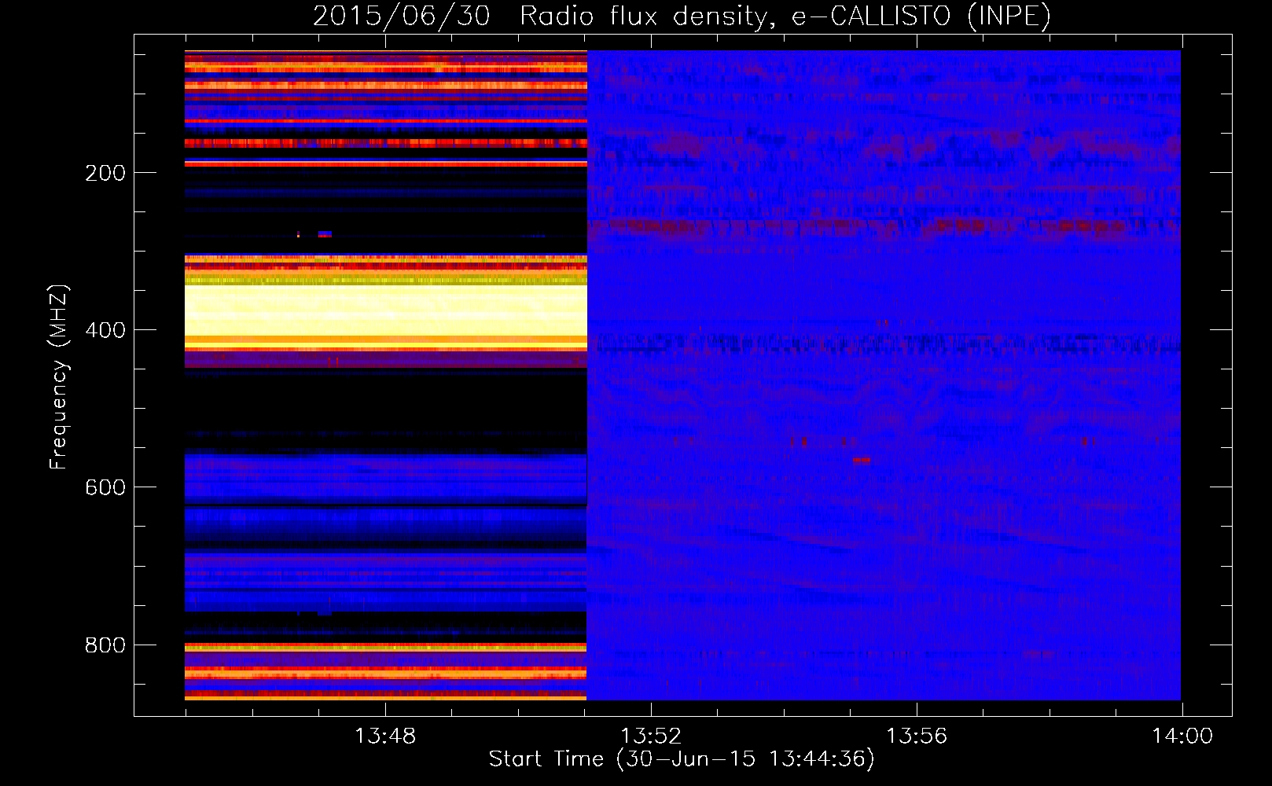
Task: Click the 13:48 time axis label
Action: [385, 736]
